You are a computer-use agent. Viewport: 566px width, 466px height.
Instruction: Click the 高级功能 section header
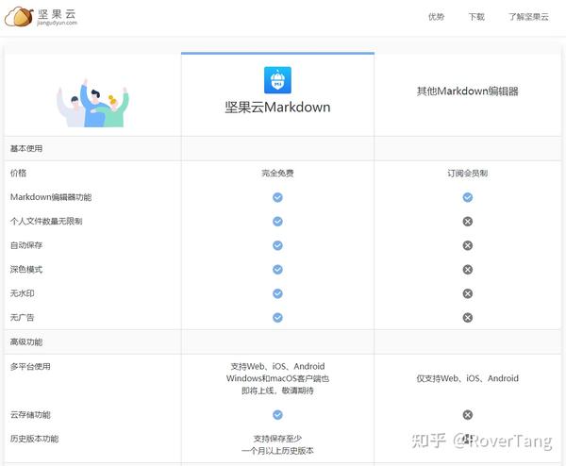point(26,341)
